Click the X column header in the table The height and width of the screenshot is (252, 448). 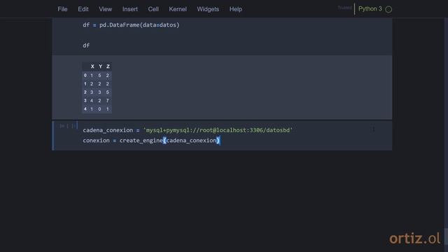pos(92,66)
